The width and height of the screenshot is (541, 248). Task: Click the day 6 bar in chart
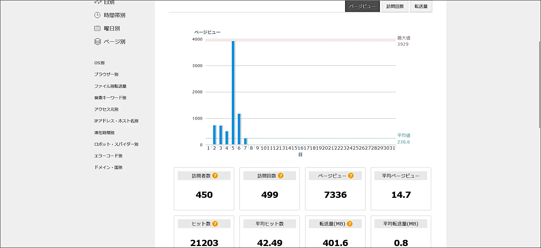click(x=239, y=129)
